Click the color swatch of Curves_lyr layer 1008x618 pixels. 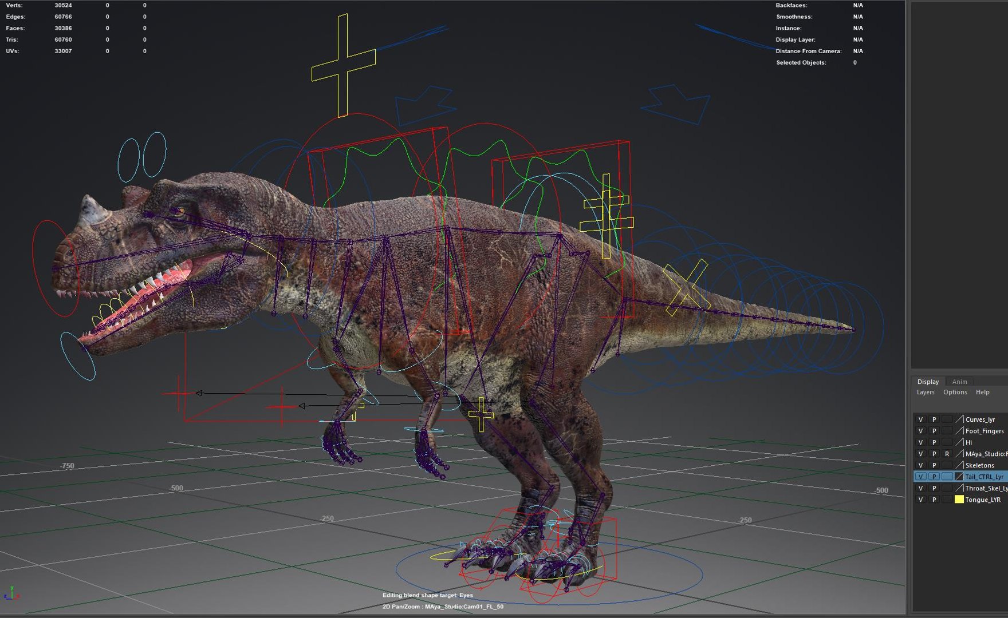(x=959, y=419)
